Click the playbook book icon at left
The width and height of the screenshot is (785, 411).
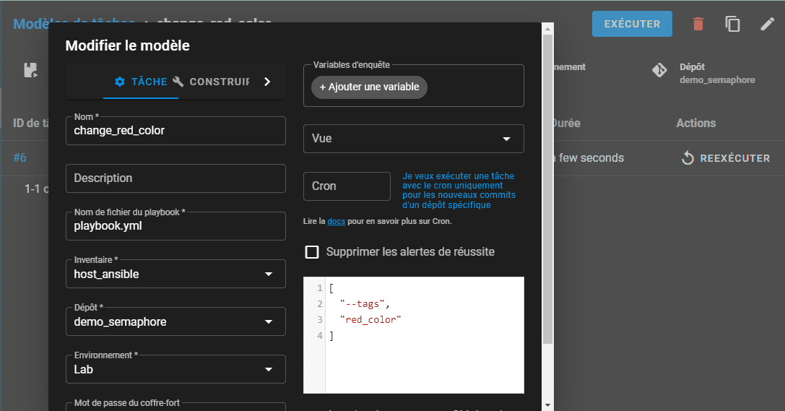point(30,70)
